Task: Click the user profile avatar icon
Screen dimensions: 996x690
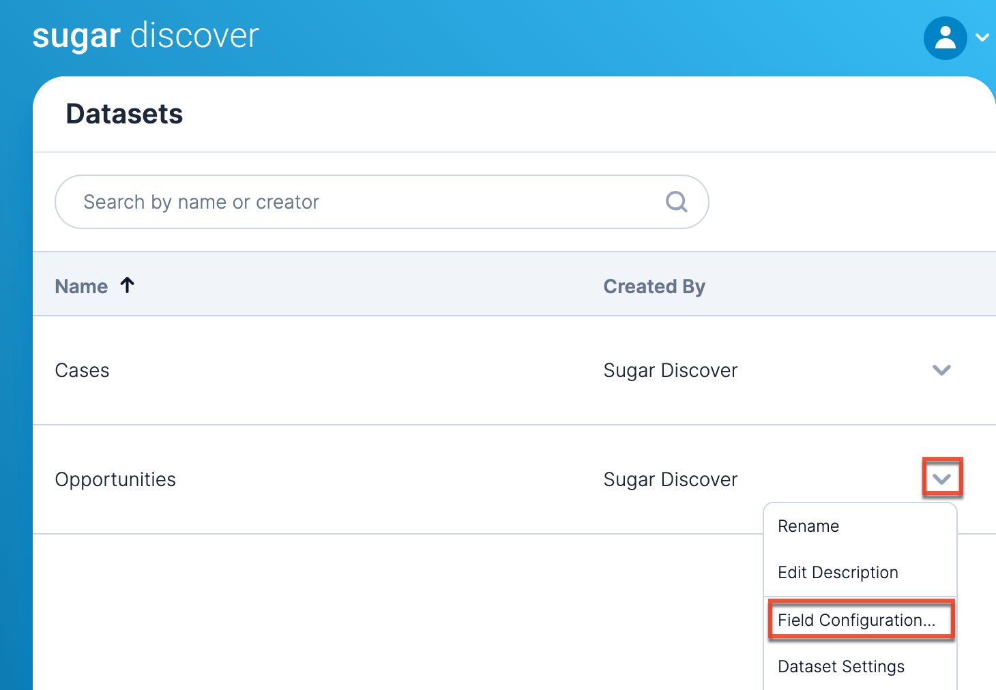Action: pos(945,38)
